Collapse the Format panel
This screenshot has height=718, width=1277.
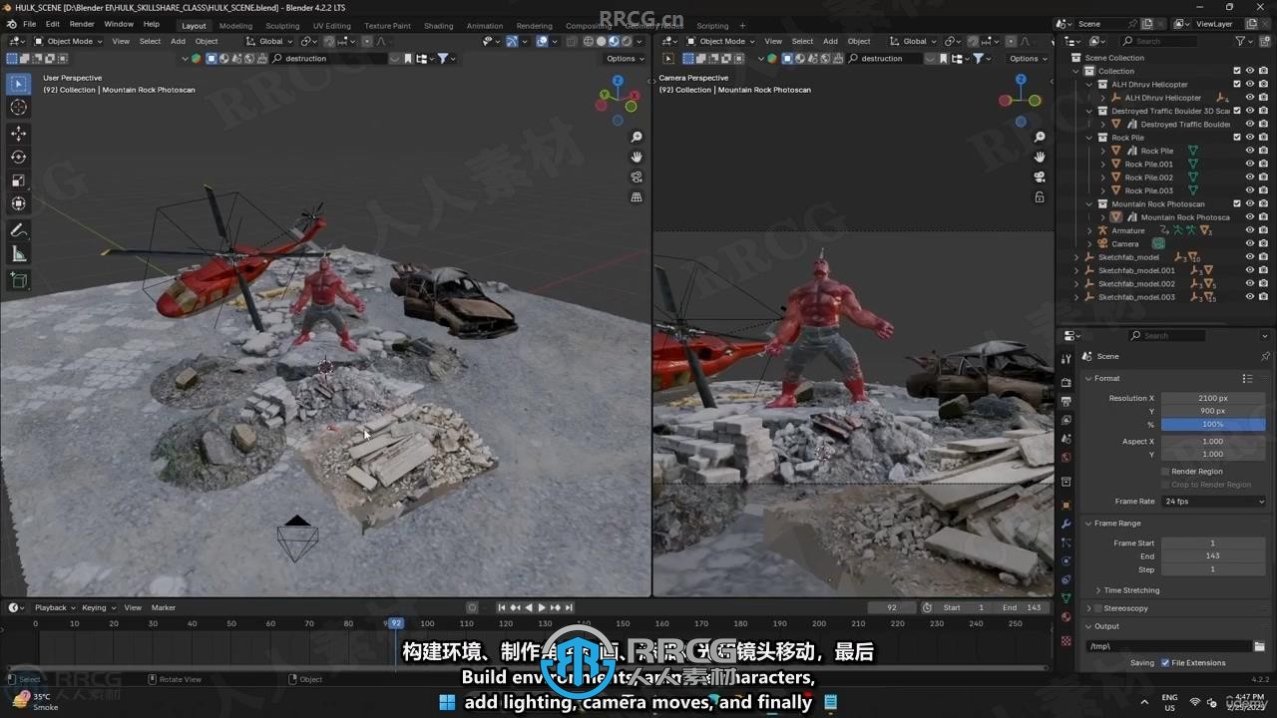pyautogui.click(x=1104, y=378)
